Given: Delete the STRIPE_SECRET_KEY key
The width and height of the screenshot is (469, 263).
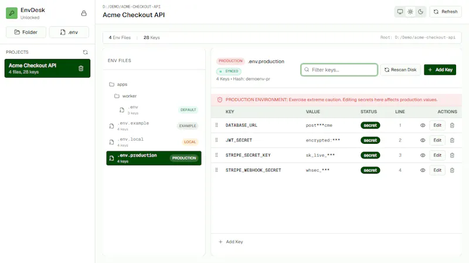Looking at the screenshot, I should point(452,155).
